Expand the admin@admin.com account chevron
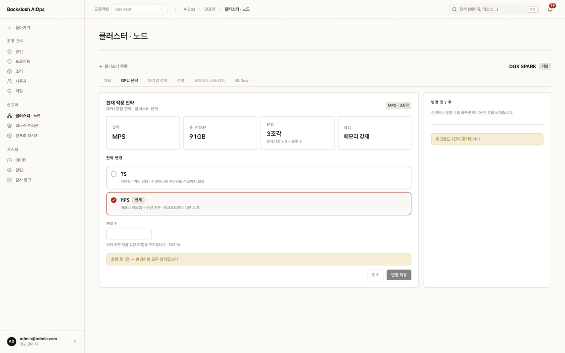Image resolution: width=565 pixels, height=353 pixels. pyautogui.click(x=74, y=342)
